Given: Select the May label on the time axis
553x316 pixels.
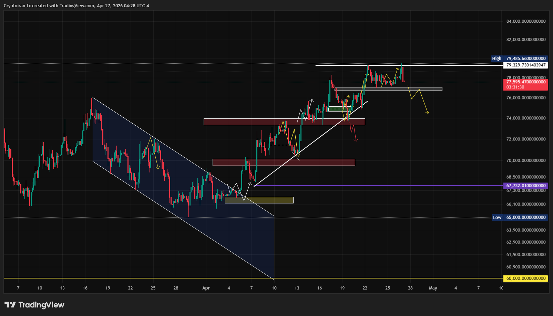Looking at the screenshot, I should 433,288.
